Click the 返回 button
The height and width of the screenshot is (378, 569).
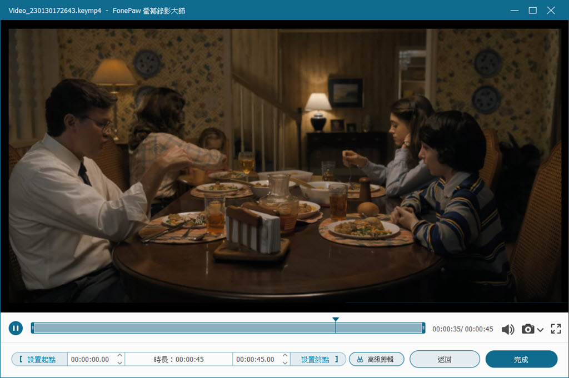pos(445,359)
